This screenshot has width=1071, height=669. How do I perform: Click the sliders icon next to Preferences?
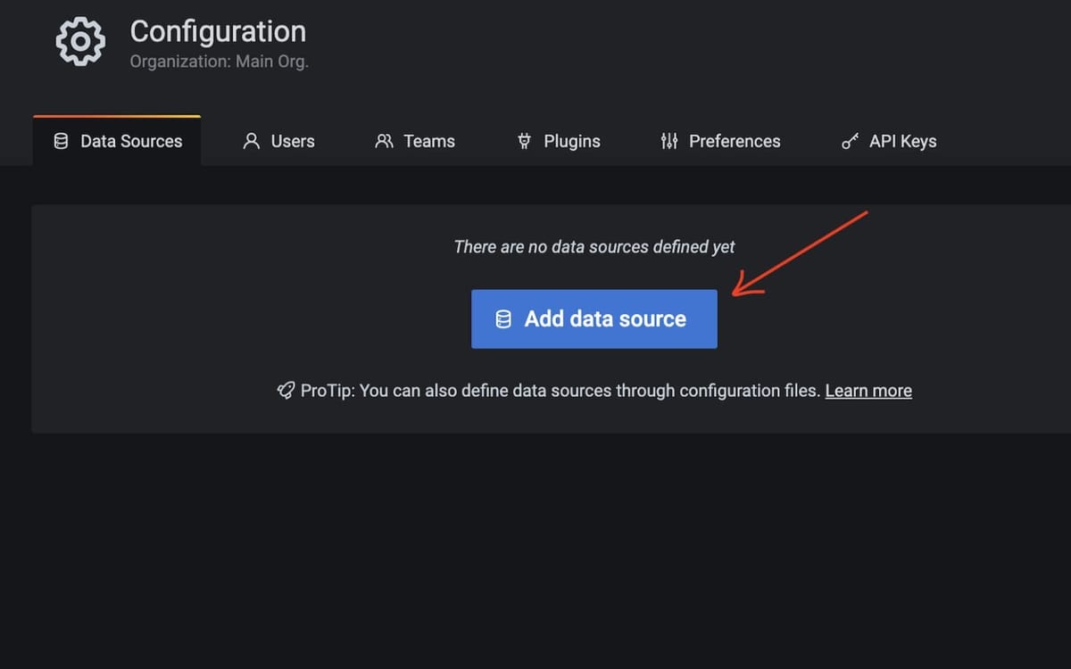click(669, 141)
